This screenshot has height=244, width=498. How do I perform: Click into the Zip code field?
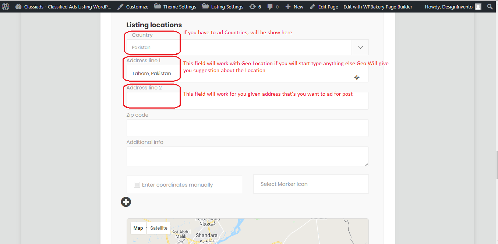247,128
